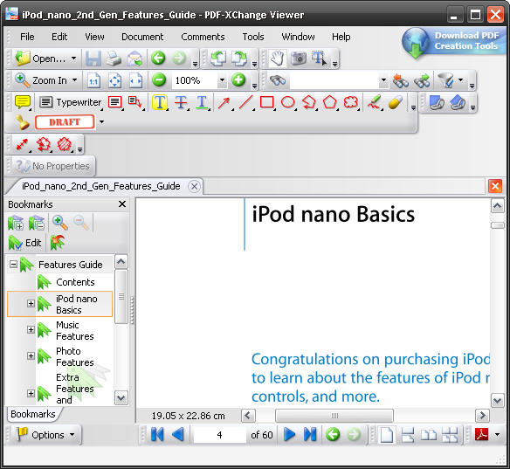Click the Email document icon
The height and width of the screenshot is (469, 510).
click(135, 59)
